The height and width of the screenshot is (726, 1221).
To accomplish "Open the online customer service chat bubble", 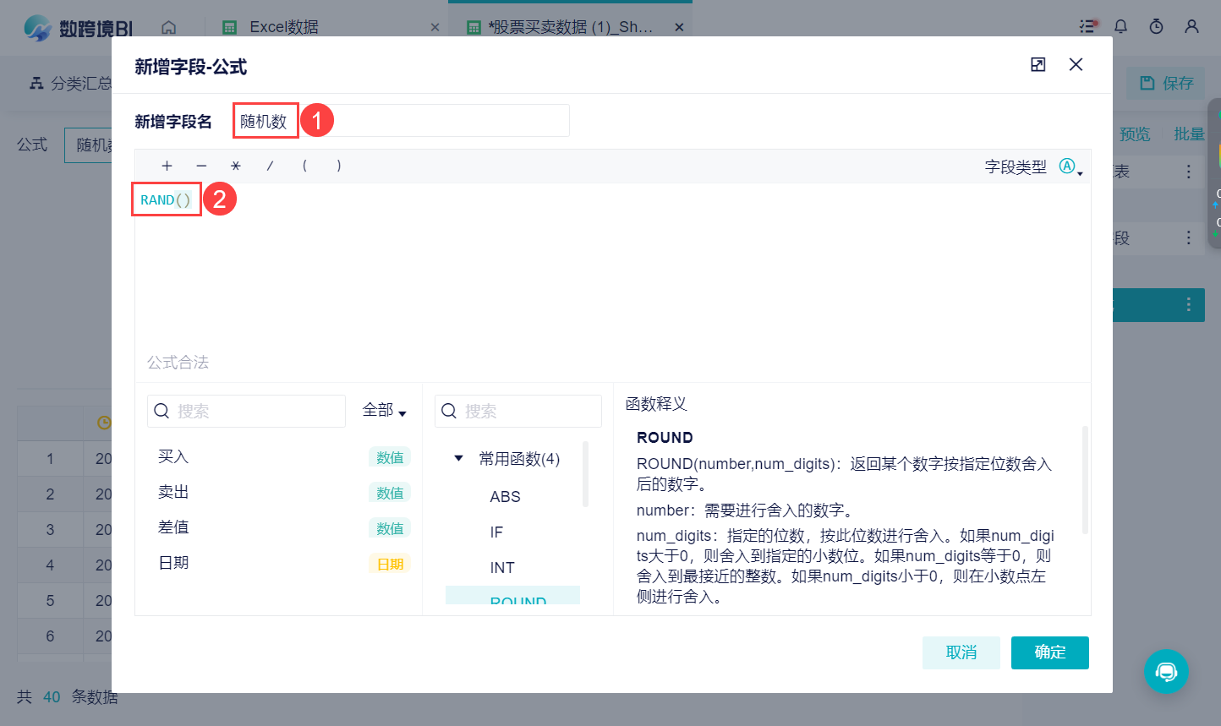I will (1166, 671).
